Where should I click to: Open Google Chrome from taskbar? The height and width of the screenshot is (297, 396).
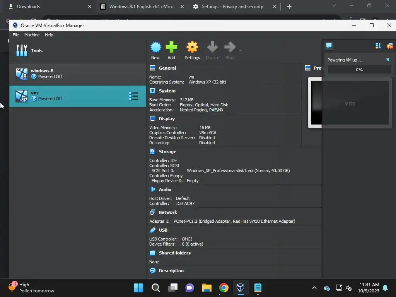point(224,288)
